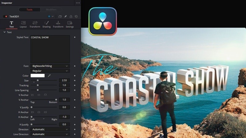The width and height of the screenshot is (246, 138).
Task: Add keyframe for V Justify
Action: (x=75, y=107)
